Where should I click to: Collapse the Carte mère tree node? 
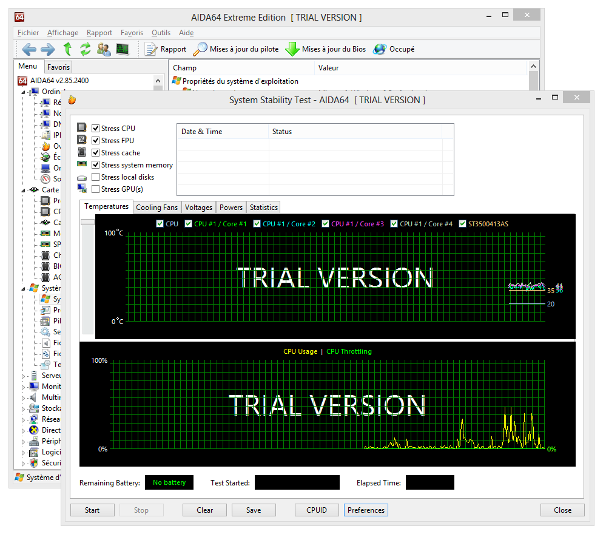pyautogui.click(x=23, y=190)
